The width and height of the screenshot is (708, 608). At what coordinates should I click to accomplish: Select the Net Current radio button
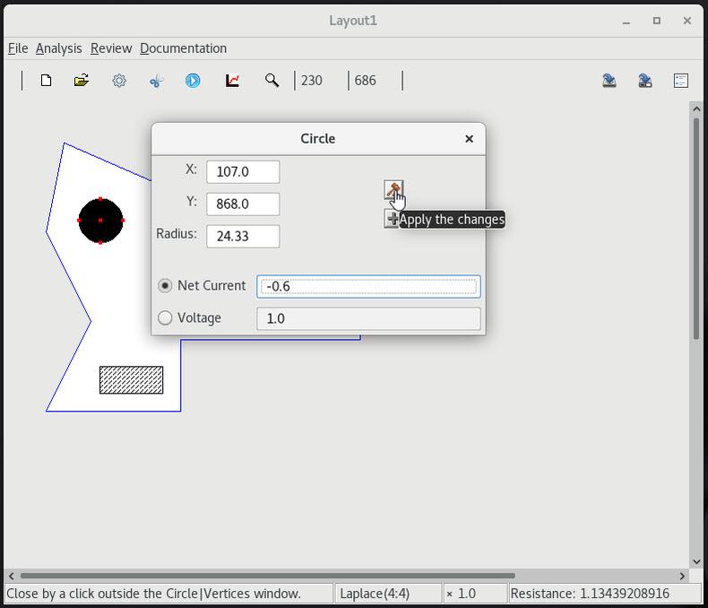click(x=165, y=285)
